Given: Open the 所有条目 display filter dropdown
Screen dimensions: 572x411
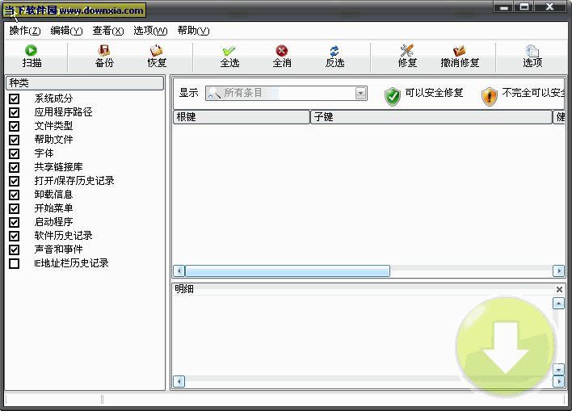Looking at the screenshot, I should (361, 94).
